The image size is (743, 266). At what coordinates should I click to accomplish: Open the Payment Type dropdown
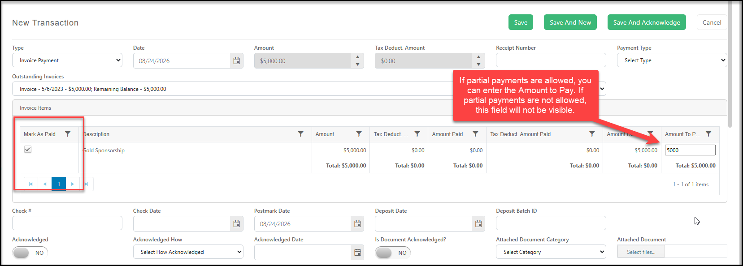click(x=672, y=60)
